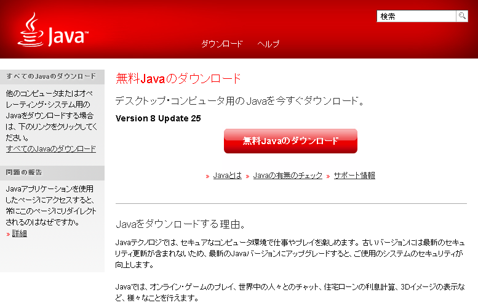Click the paragraph starting Javaテクノロジでは
The height and width of the screenshot is (308, 478).
point(290,254)
